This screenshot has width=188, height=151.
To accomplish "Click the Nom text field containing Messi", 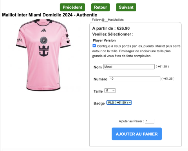I will tap(129, 67).
